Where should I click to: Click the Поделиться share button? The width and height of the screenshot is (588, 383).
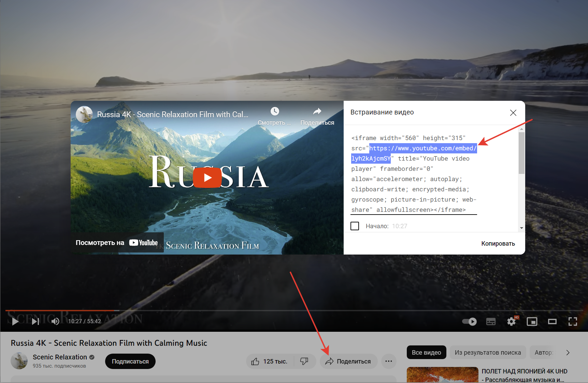(x=348, y=361)
